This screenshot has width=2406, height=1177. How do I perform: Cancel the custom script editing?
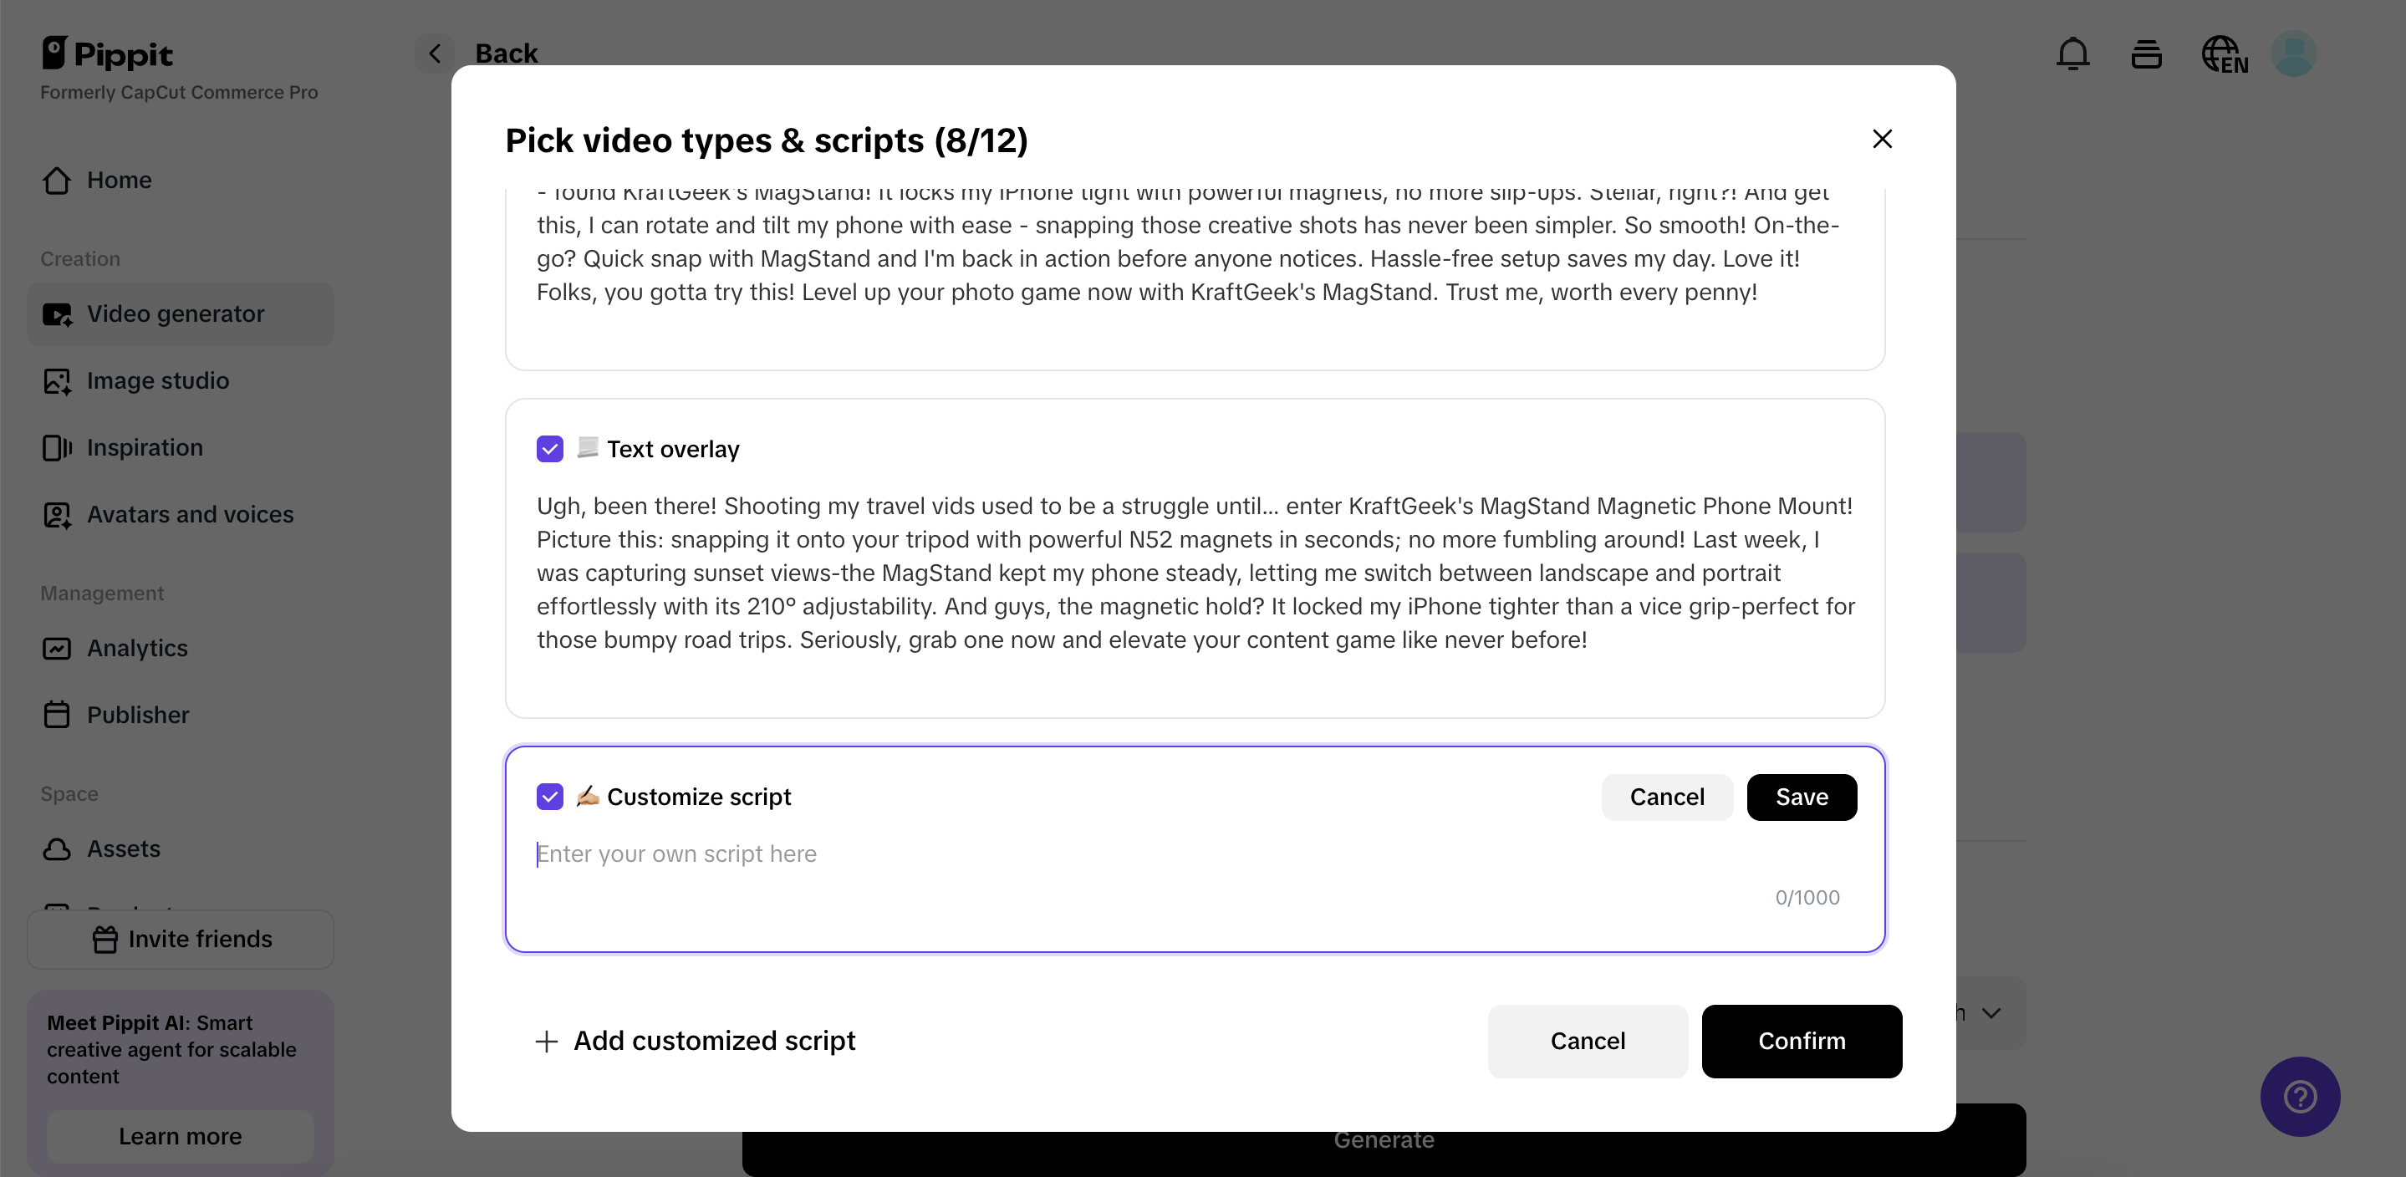[1666, 797]
